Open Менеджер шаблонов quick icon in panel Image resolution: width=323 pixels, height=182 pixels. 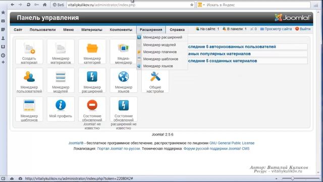click(29, 109)
